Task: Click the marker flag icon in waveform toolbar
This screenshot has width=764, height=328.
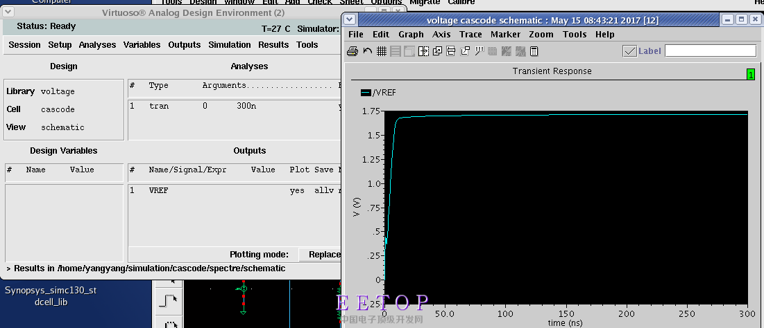Action: tap(479, 51)
